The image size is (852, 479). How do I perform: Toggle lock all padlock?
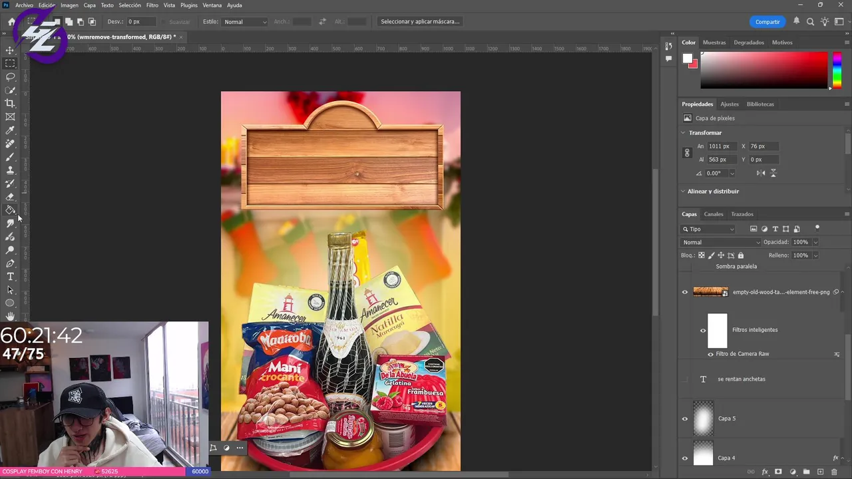point(741,255)
